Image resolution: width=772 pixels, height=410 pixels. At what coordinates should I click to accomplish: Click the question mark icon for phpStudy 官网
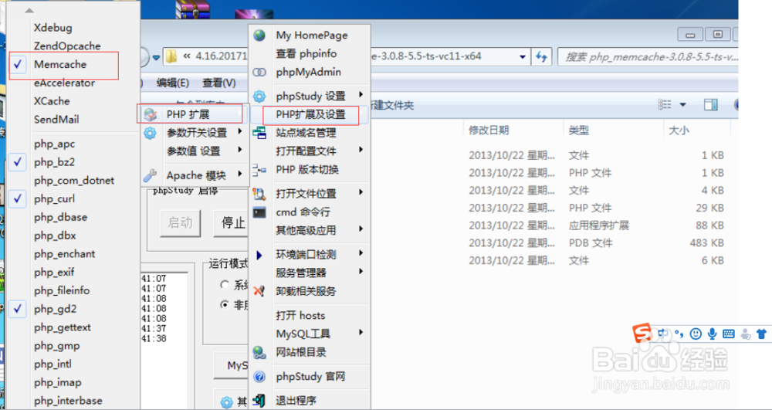pyautogui.click(x=259, y=377)
